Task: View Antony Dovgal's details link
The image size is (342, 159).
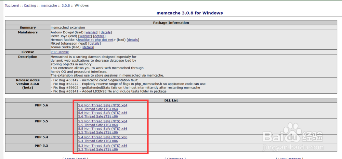Action: coord(106,32)
